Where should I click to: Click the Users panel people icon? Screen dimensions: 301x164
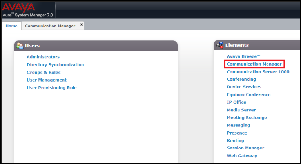(20, 46)
